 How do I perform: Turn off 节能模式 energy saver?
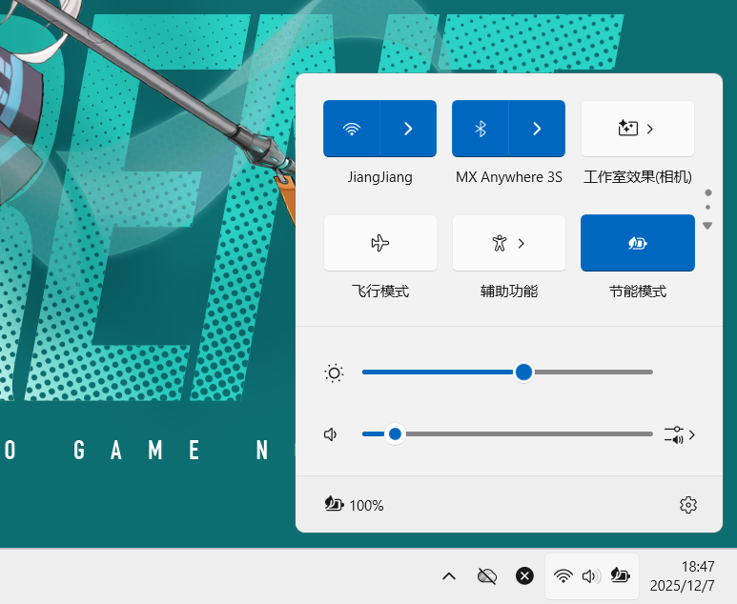(x=637, y=243)
